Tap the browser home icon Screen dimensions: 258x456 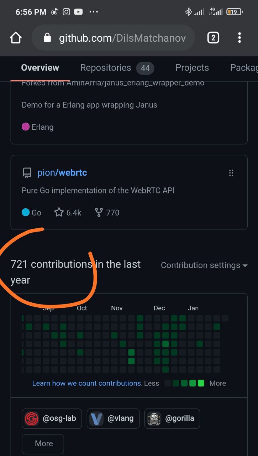coord(16,38)
